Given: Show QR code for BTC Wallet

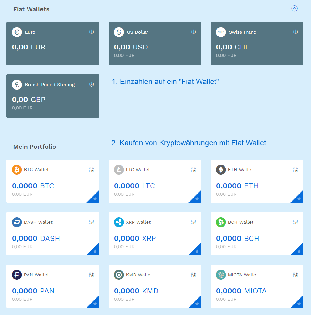Looking at the screenshot, I should point(92,170).
